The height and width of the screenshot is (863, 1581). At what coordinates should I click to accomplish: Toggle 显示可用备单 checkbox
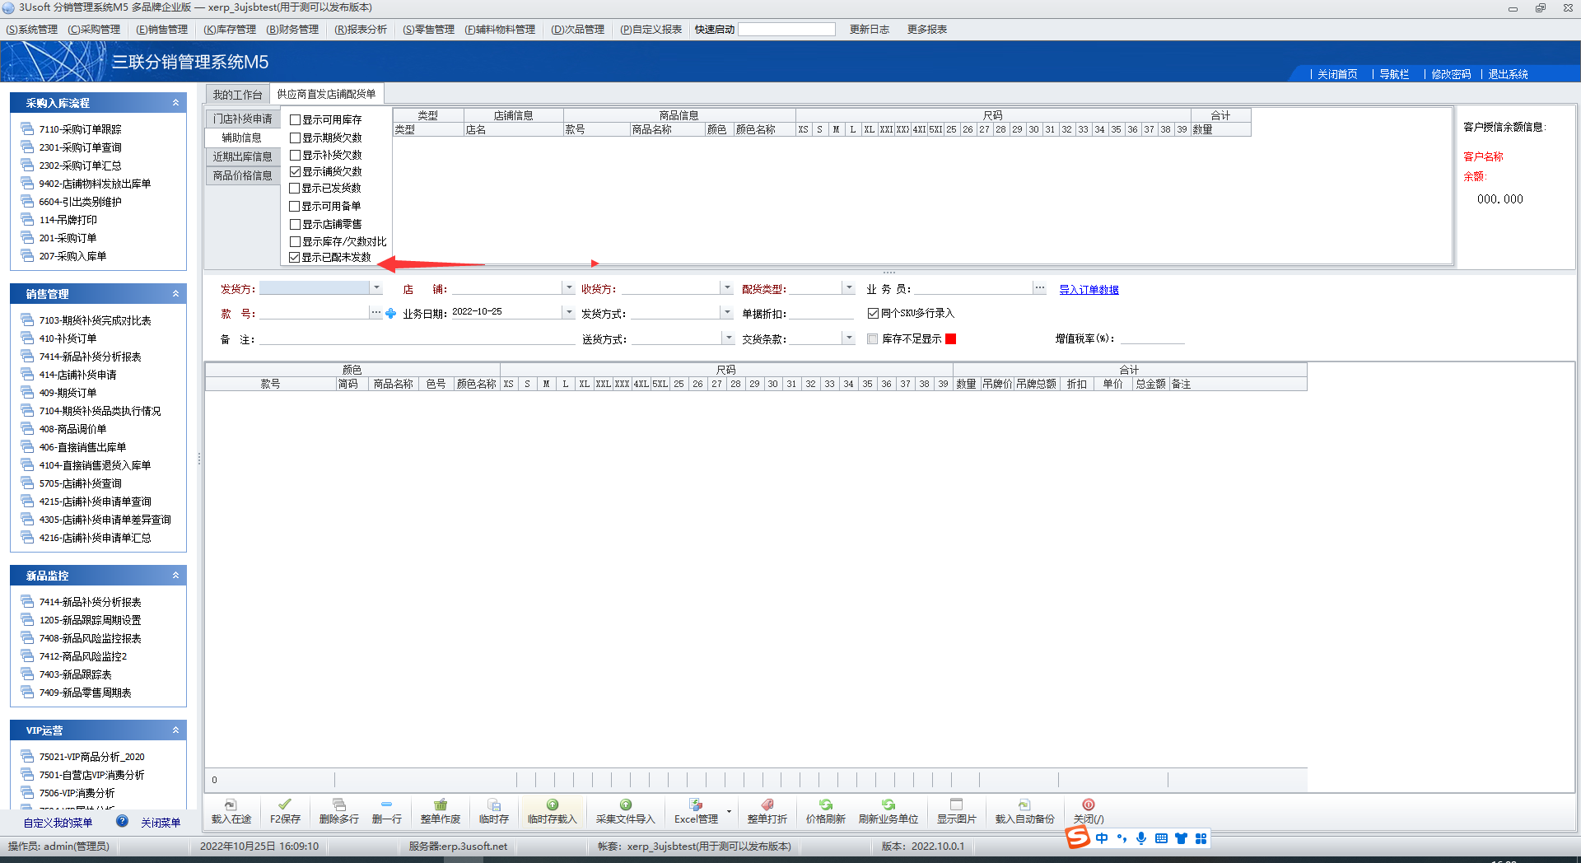(x=295, y=207)
